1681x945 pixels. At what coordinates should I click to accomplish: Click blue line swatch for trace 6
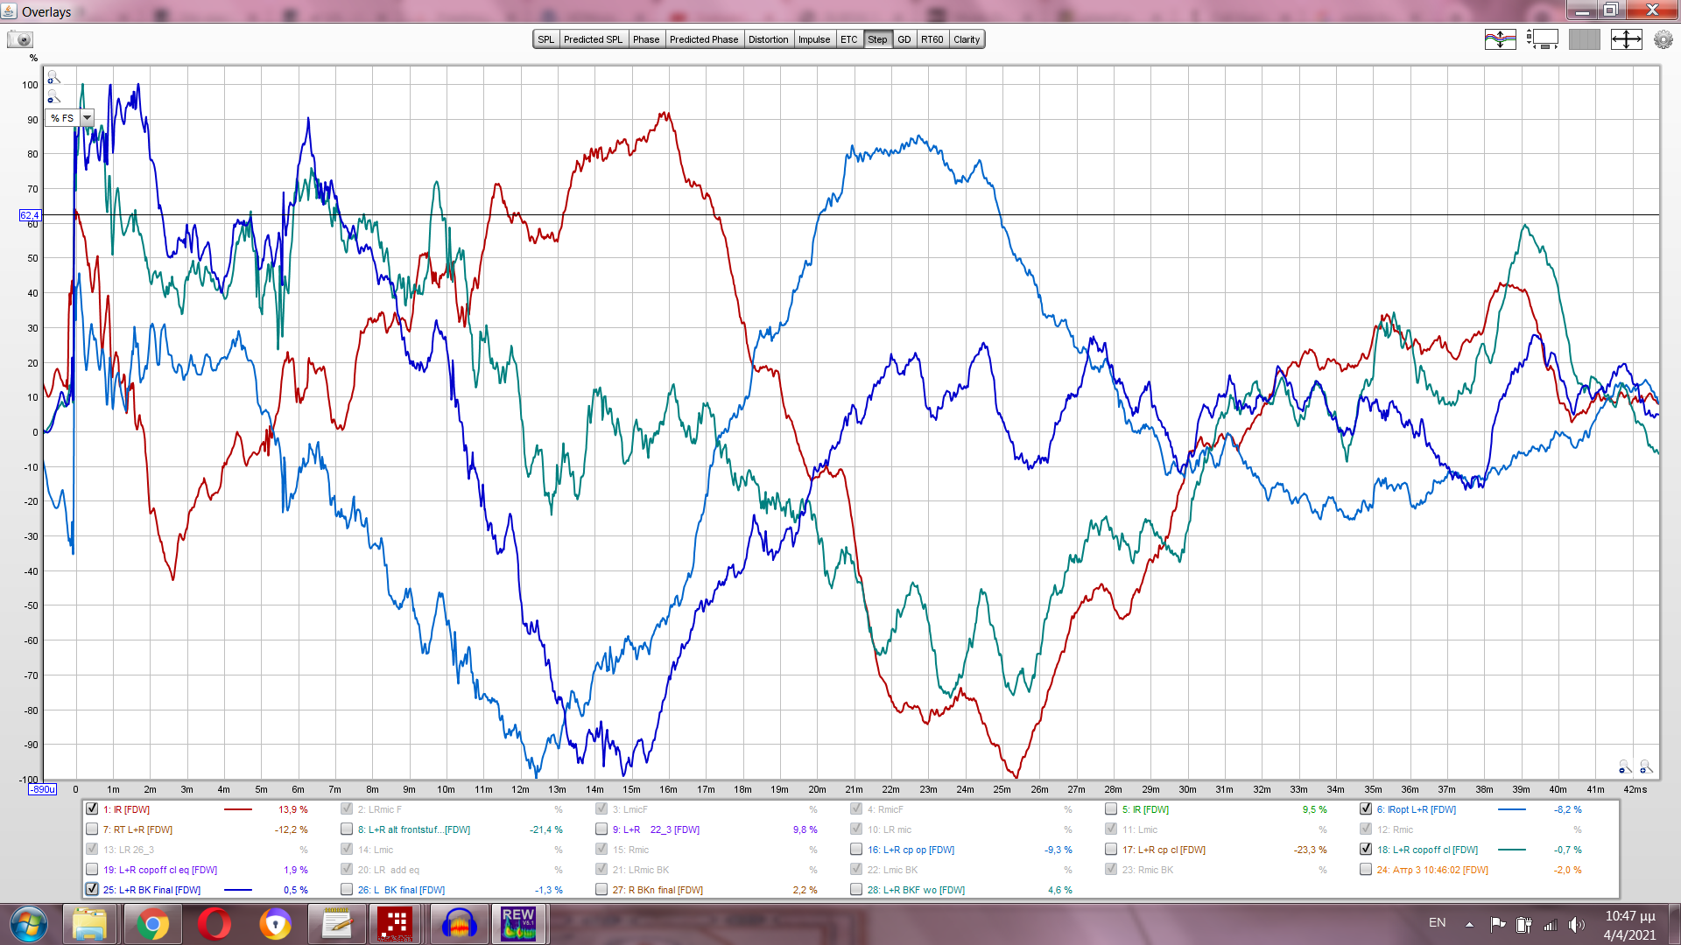tap(1512, 809)
